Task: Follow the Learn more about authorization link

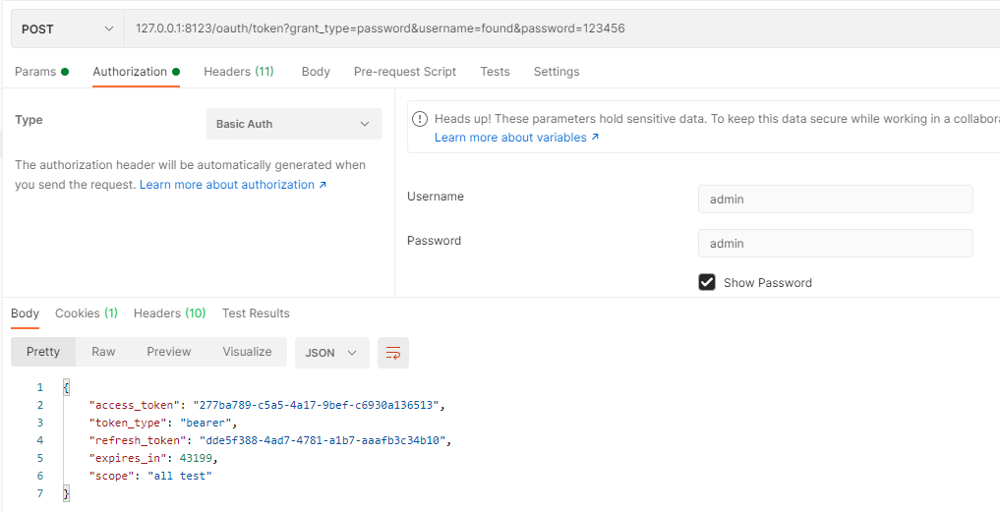Action: [x=233, y=184]
